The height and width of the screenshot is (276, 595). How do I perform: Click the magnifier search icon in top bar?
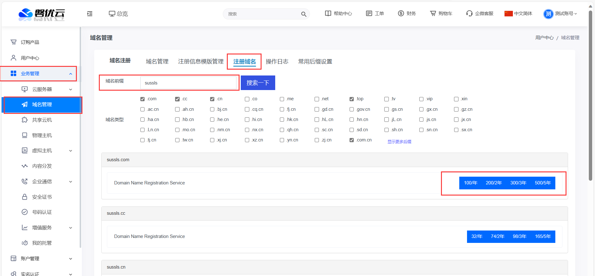[303, 14]
